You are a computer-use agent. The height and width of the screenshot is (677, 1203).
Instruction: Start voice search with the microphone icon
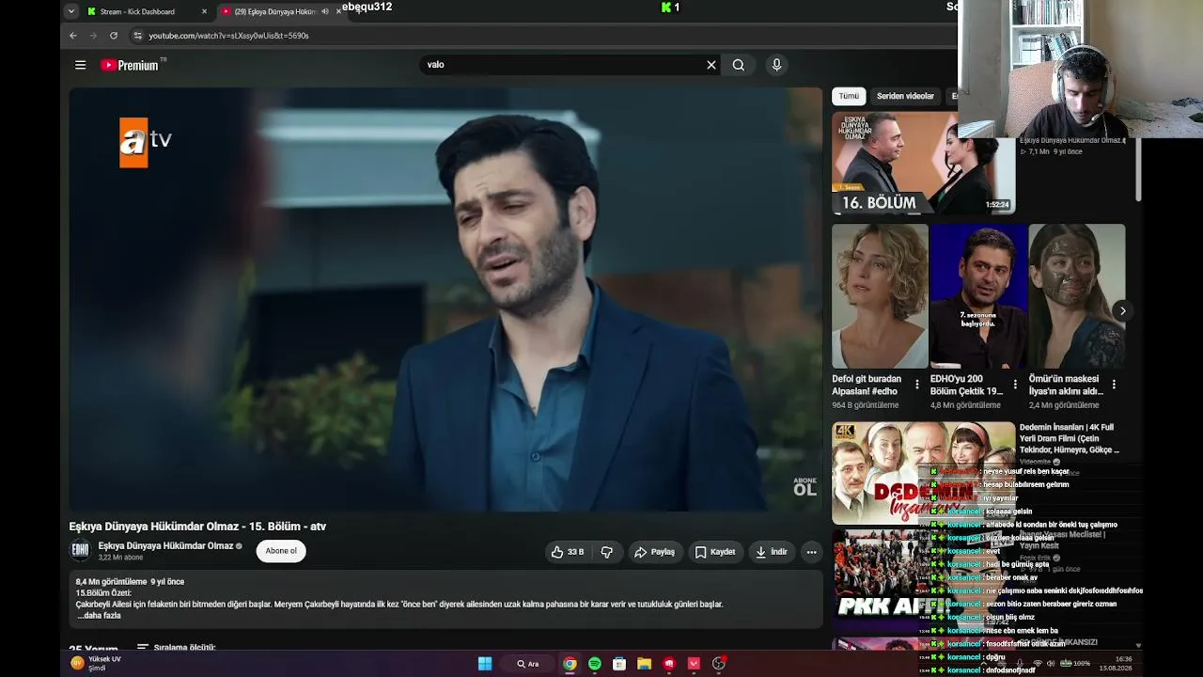[776, 65]
